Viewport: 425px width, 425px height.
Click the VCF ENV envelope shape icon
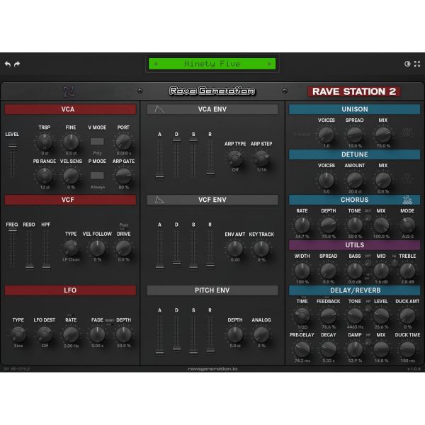click(x=159, y=200)
